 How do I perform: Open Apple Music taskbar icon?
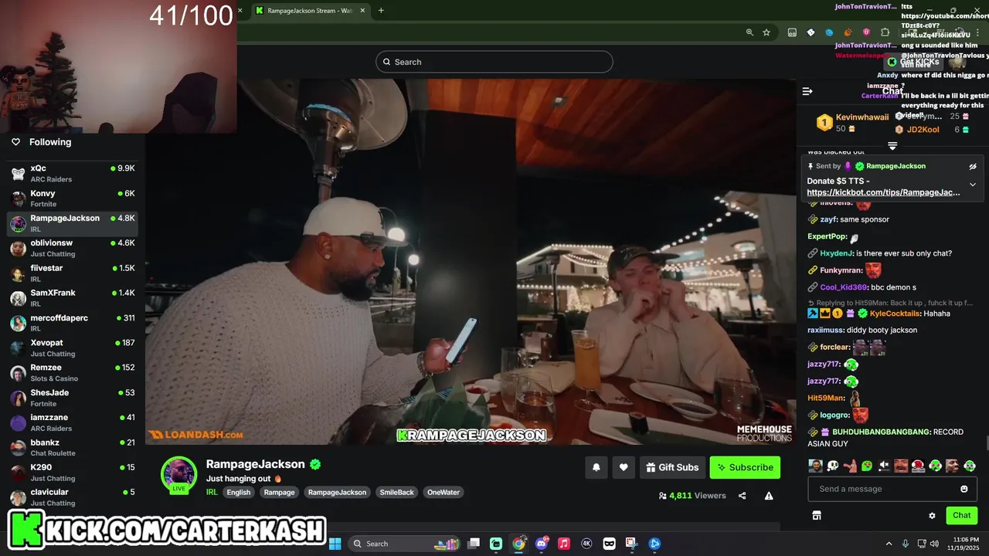click(564, 544)
